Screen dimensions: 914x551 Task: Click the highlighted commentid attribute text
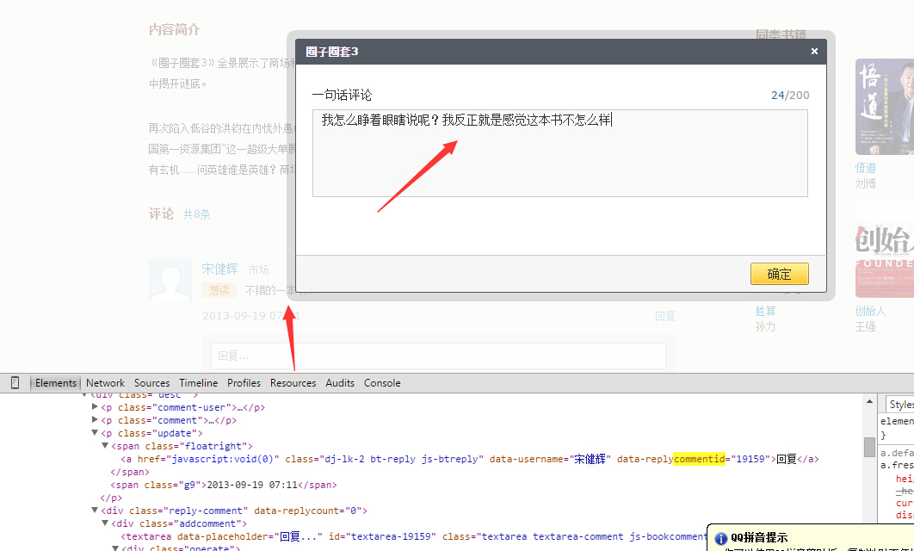point(699,459)
